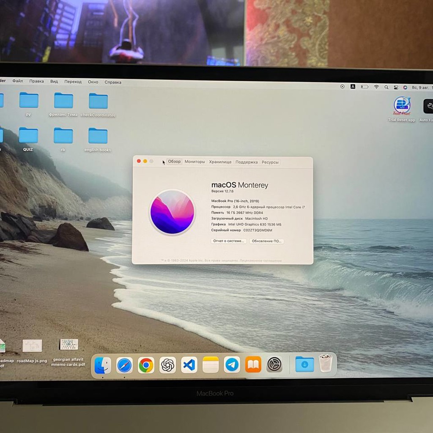The height and width of the screenshot is (433, 433).
Task: Open the Справка menu
Action: [x=113, y=82]
